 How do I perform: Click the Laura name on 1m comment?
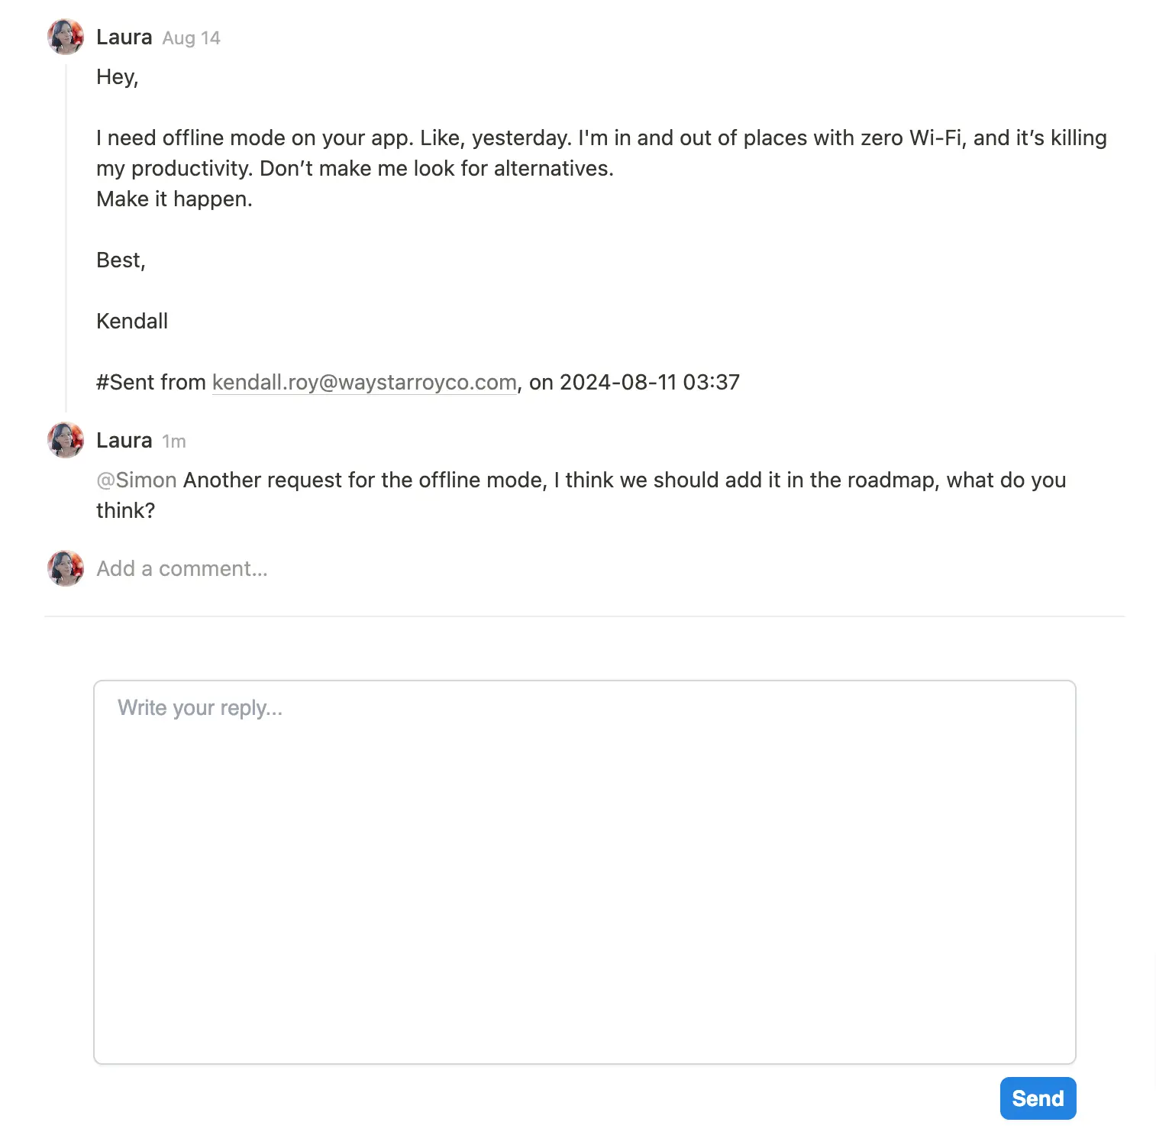click(x=124, y=440)
